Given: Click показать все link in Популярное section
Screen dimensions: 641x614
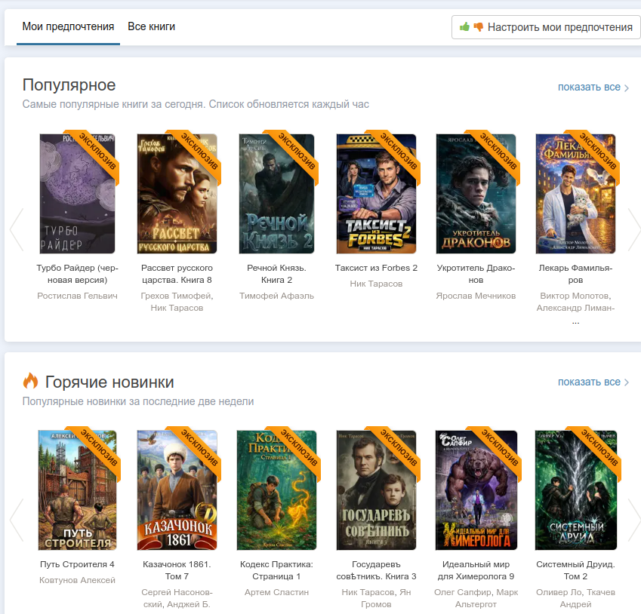Looking at the screenshot, I should coord(593,87).
